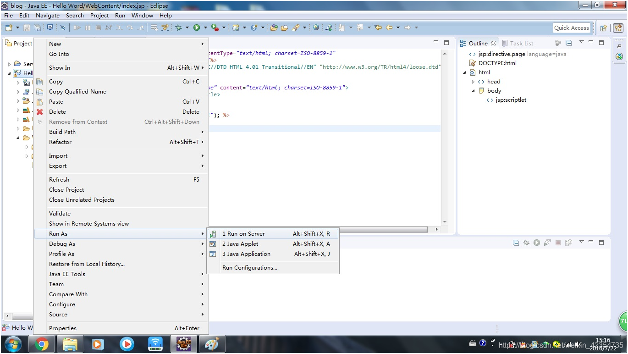Open Paint from the taskbar
The width and height of the screenshot is (628, 354).
(212, 344)
